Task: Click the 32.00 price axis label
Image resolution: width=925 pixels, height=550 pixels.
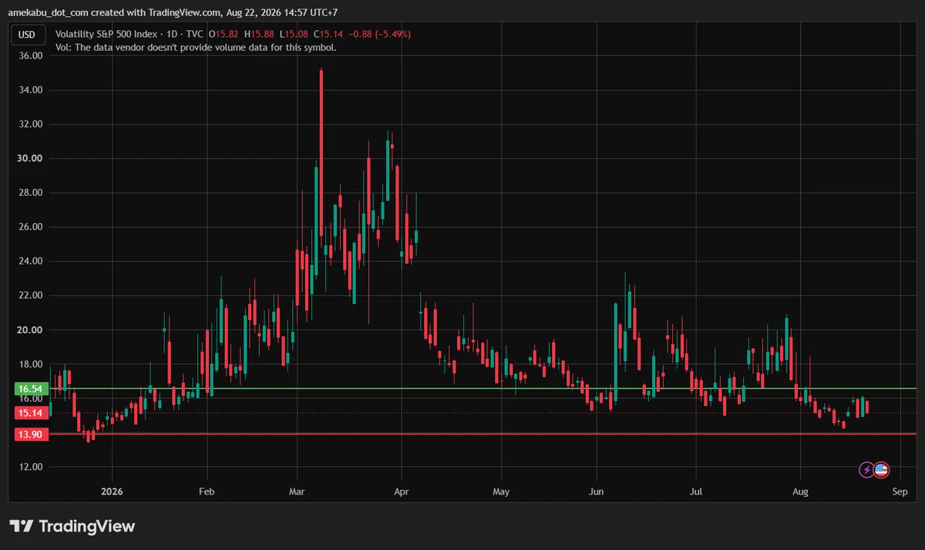Action: pos(31,124)
